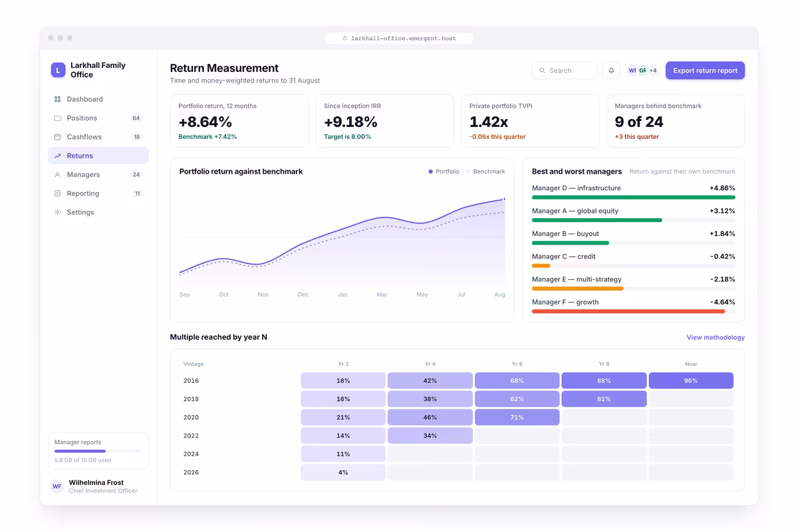
Task: Click the GR avatar in header
Action: tap(642, 70)
